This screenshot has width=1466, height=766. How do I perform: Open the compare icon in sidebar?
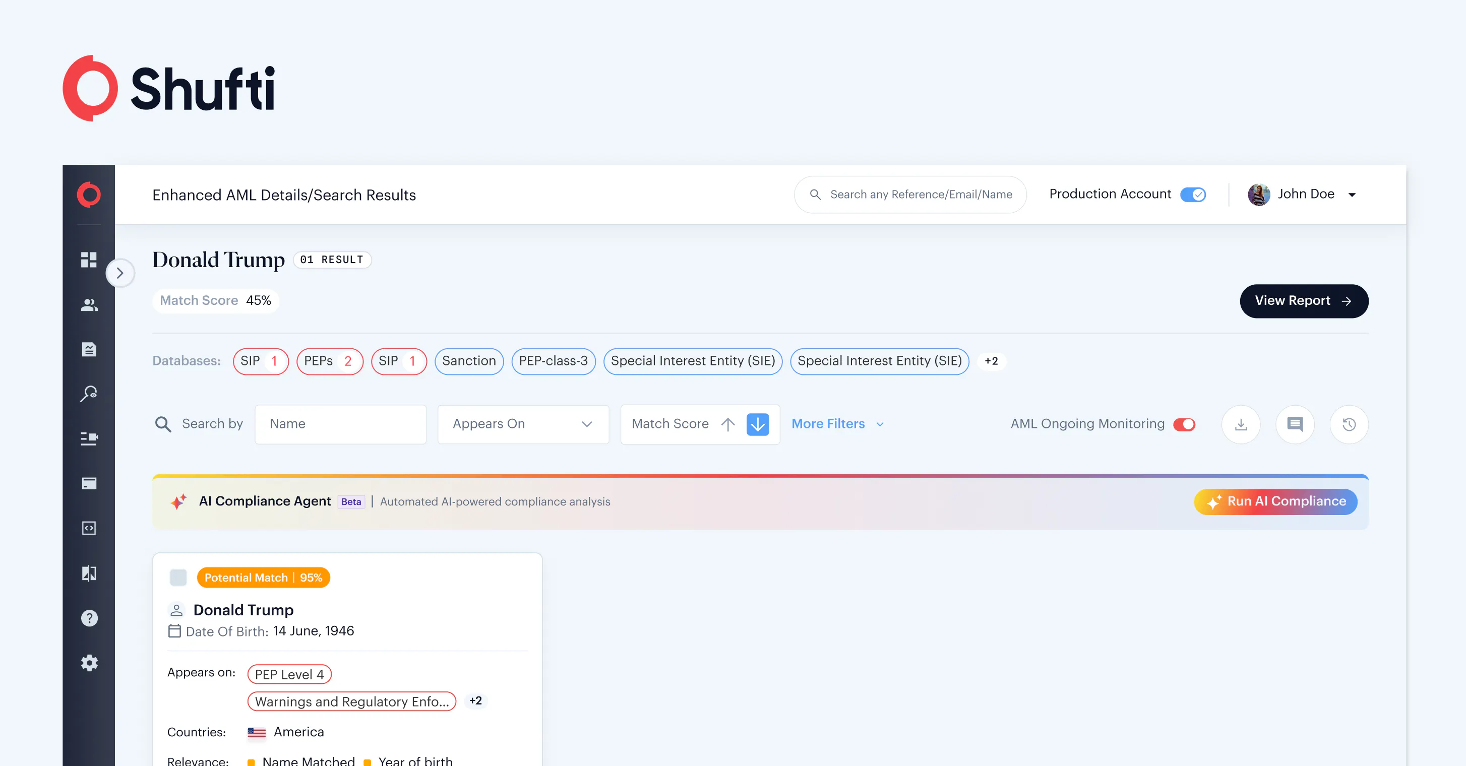click(x=89, y=573)
